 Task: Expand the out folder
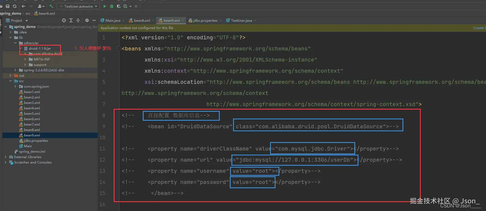11,75
